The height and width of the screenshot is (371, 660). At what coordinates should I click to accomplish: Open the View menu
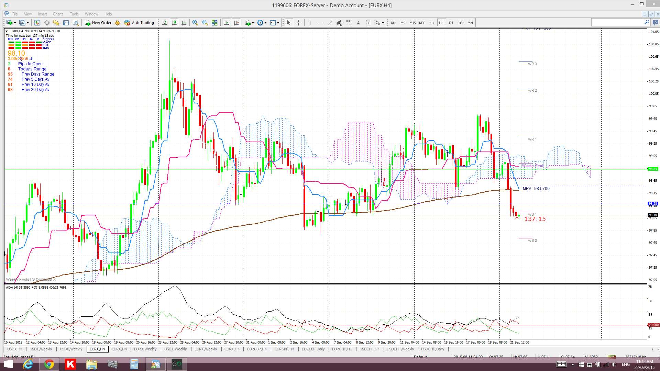[28, 14]
